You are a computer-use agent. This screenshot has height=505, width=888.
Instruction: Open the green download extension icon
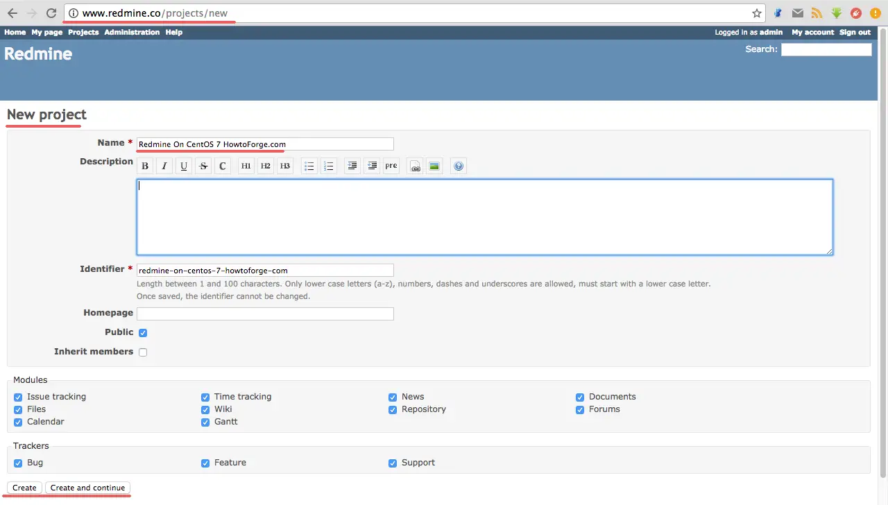837,13
